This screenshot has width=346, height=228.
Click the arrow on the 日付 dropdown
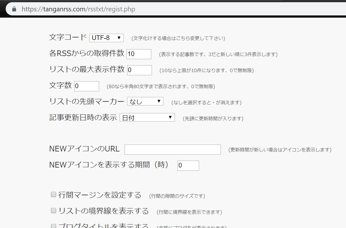coord(170,117)
